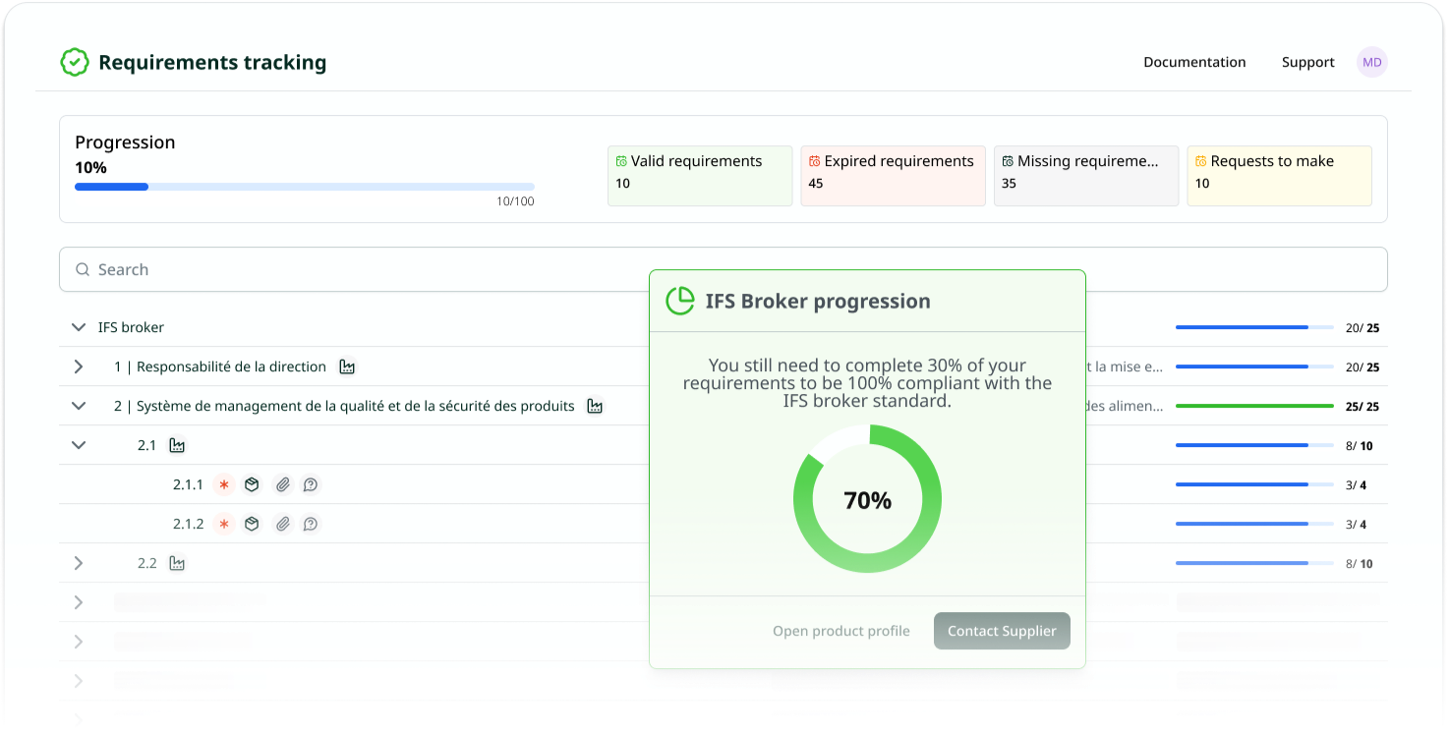This screenshot has height=732, width=1449.
Task: Select the Valid requirements card
Action: pyautogui.click(x=700, y=176)
